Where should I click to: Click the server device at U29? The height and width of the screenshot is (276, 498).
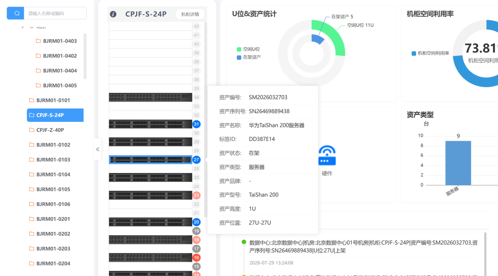[x=150, y=142]
